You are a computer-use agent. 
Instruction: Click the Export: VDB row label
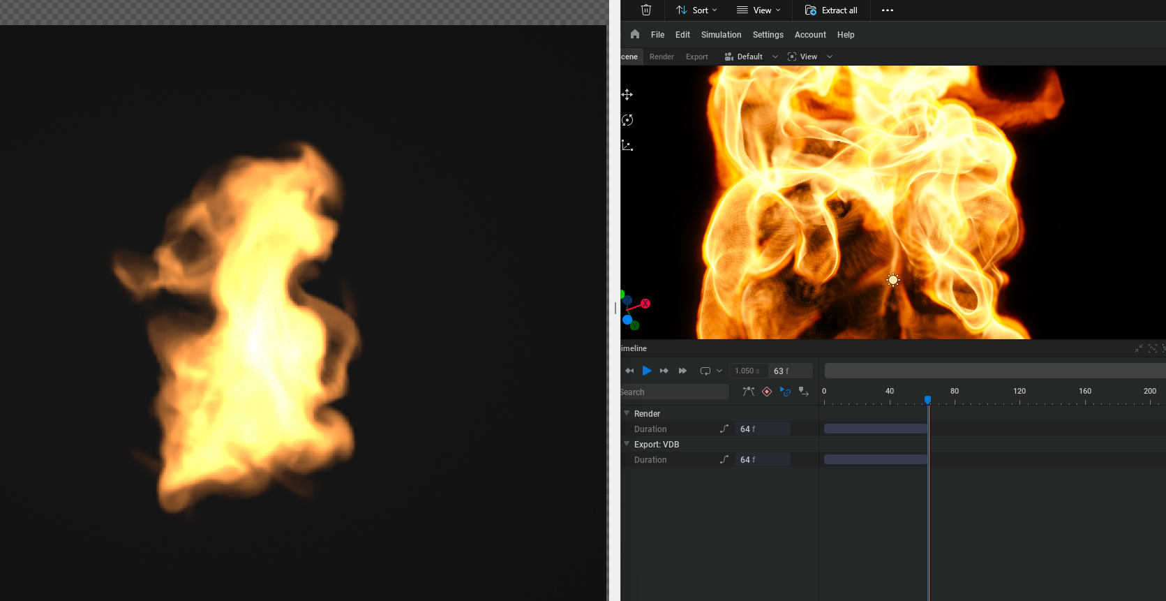coord(657,445)
